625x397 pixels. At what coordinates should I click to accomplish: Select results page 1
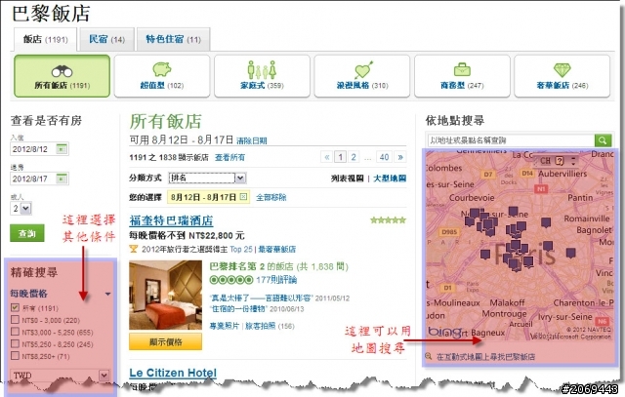tap(340, 157)
